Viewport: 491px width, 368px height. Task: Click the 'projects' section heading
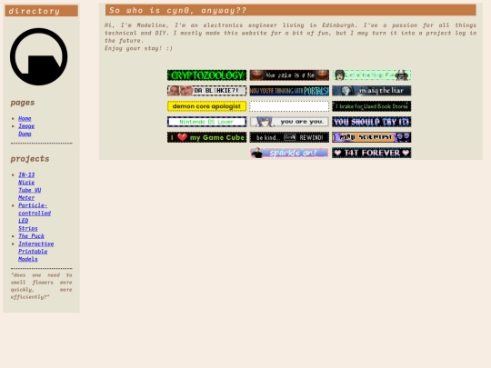(x=30, y=159)
